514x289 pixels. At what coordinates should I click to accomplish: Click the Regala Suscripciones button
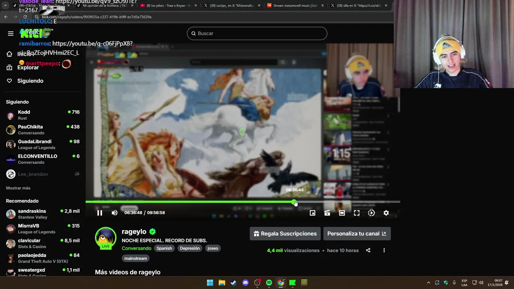point(285,234)
